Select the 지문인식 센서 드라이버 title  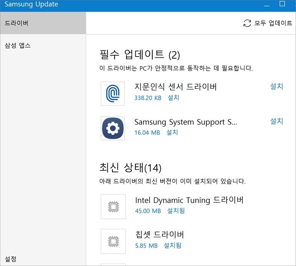[175, 87]
